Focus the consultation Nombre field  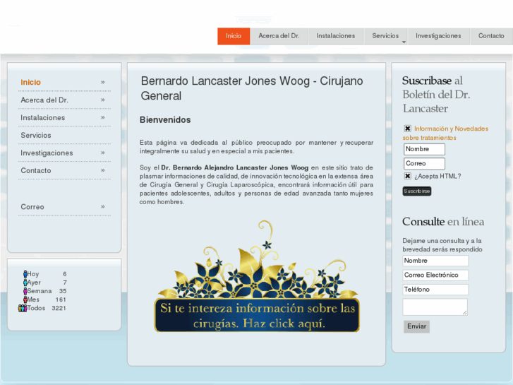pyautogui.click(x=435, y=261)
